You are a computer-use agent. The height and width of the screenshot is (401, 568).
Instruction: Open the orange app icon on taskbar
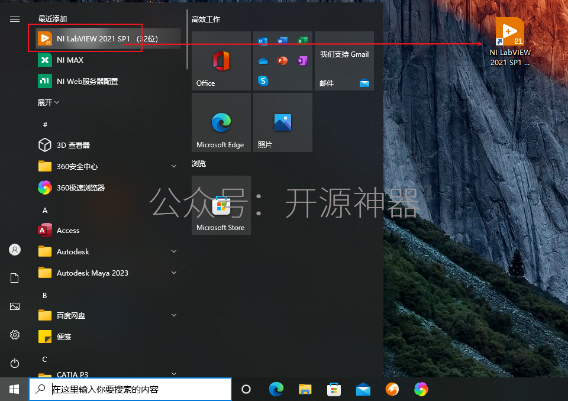(392, 389)
